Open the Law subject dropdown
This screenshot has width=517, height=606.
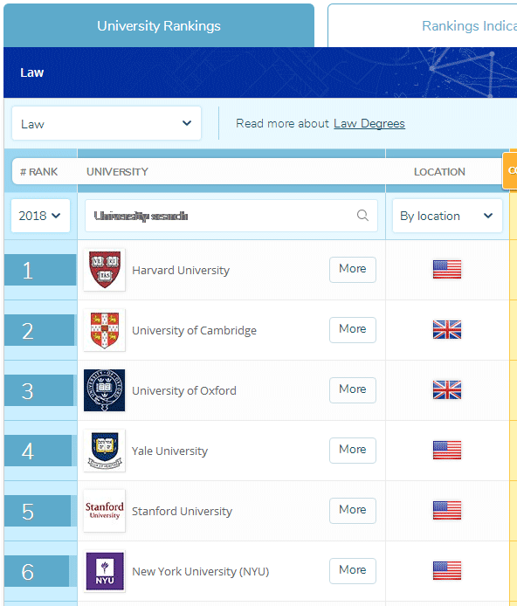(x=107, y=123)
